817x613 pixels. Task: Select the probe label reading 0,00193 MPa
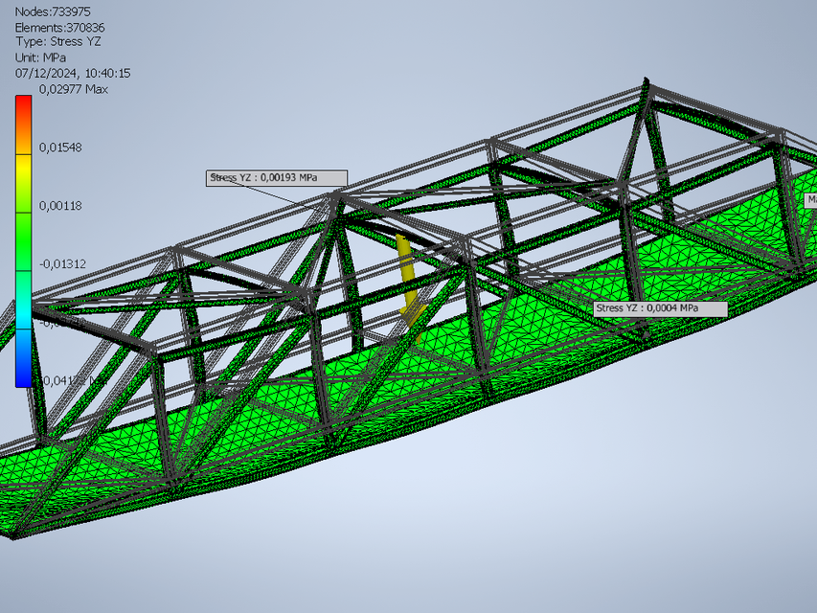276,176
